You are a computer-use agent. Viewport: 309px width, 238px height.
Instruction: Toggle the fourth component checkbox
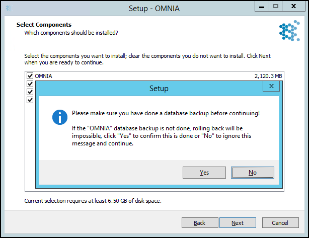(x=30, y=100)
